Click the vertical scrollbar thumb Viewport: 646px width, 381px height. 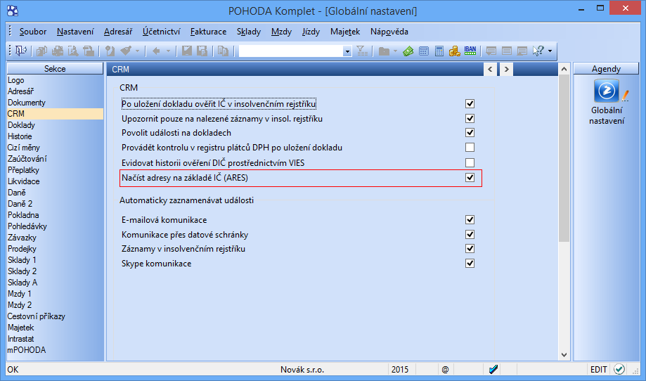(x=564, y=158)
